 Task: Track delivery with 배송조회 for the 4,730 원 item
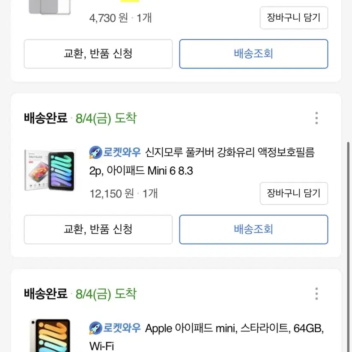(x=254, y=54)
